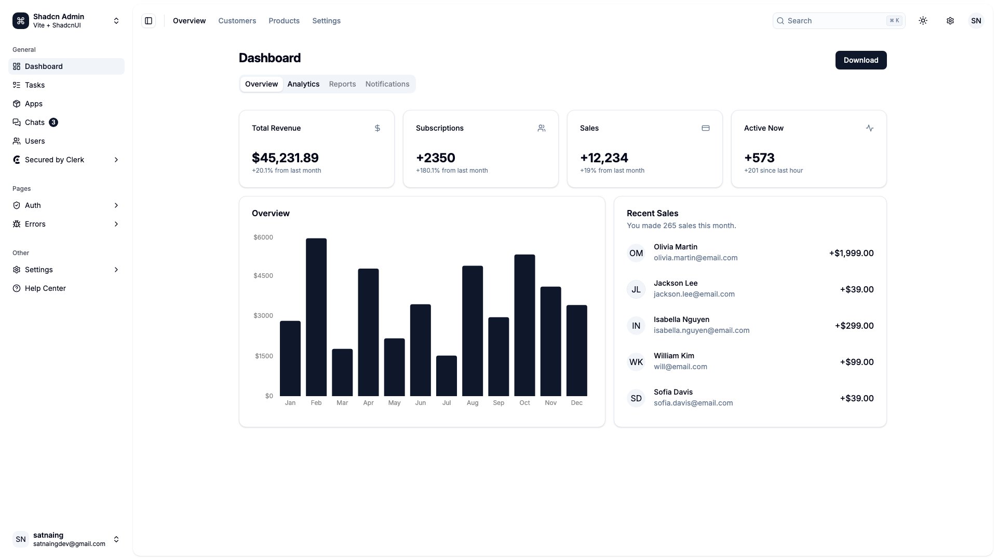Click the activity icon on Active Now card
997x560 pixels.
[x=870, y=128]
